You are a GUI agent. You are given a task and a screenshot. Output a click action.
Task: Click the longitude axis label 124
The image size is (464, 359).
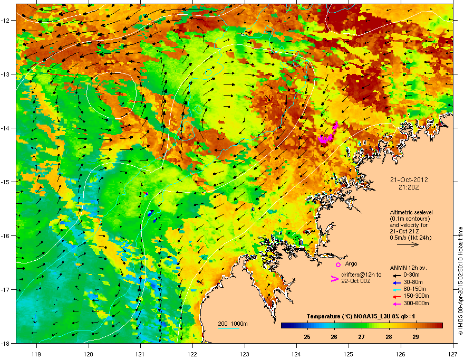point(296,354)
